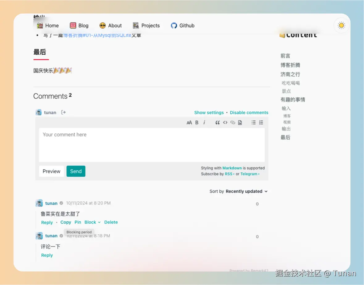This screenshot has width=364, height=285.
Task: Click Disable comments link
Action: (249, 113)
